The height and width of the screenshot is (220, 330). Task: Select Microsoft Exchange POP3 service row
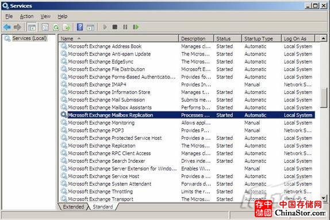[187, 130]
